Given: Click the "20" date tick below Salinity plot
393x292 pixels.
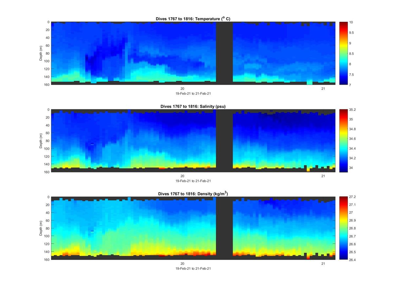Looking at the screenshot, I should coord(182,176).
